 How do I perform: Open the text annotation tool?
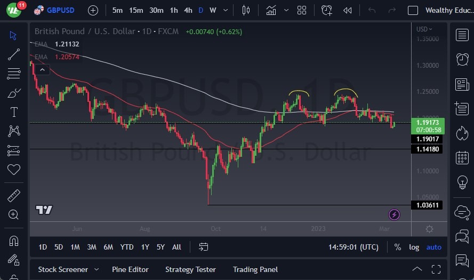point(13,112)
